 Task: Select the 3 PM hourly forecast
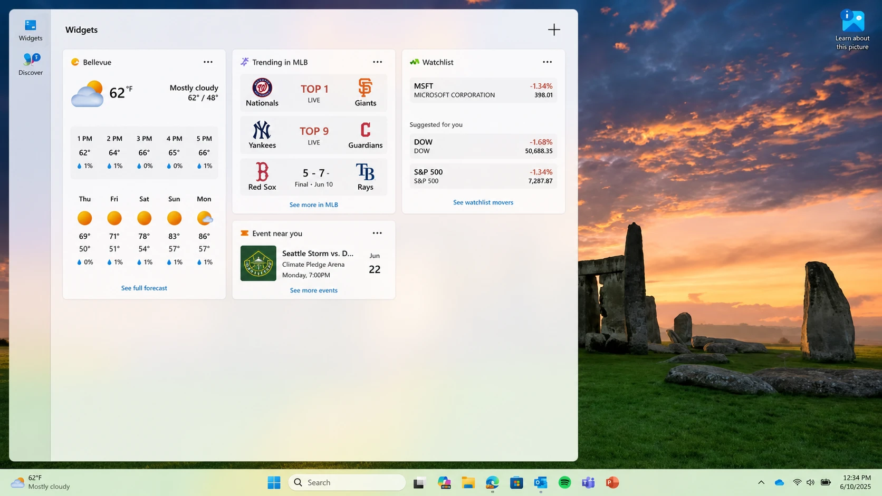coord(144,152)
